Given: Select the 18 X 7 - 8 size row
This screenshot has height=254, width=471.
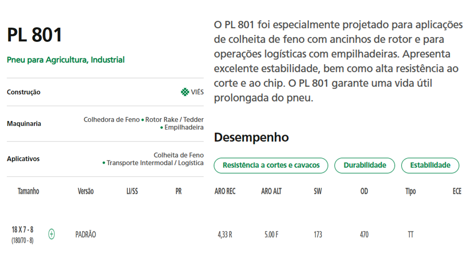Looking at the screenshot, I should tap(235, 234).
